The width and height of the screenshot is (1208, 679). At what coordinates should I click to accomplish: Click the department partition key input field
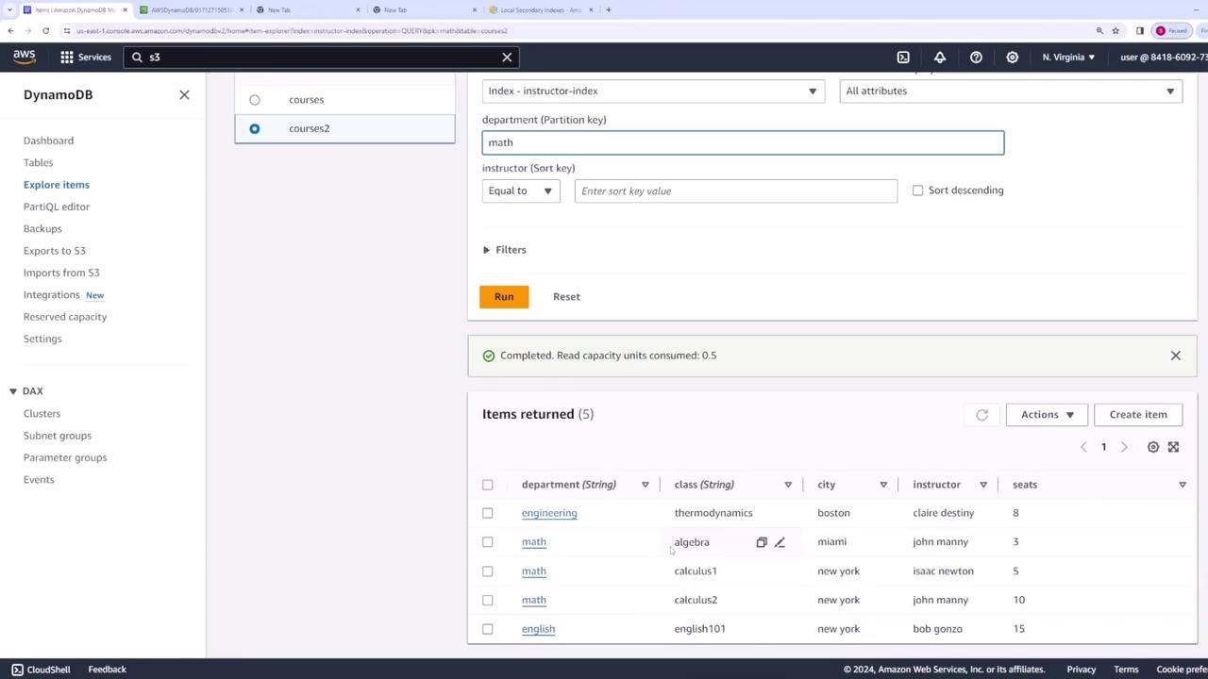coord(743,142)
